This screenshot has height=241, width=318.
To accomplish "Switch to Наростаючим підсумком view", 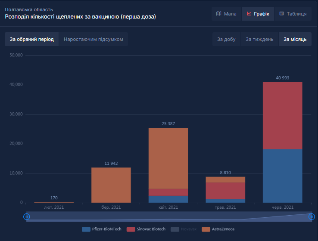I will (x=93, y=39).
